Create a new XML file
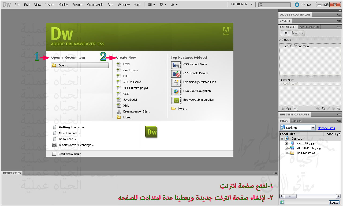This screenshot has width=343, height=206. [123, 106]
